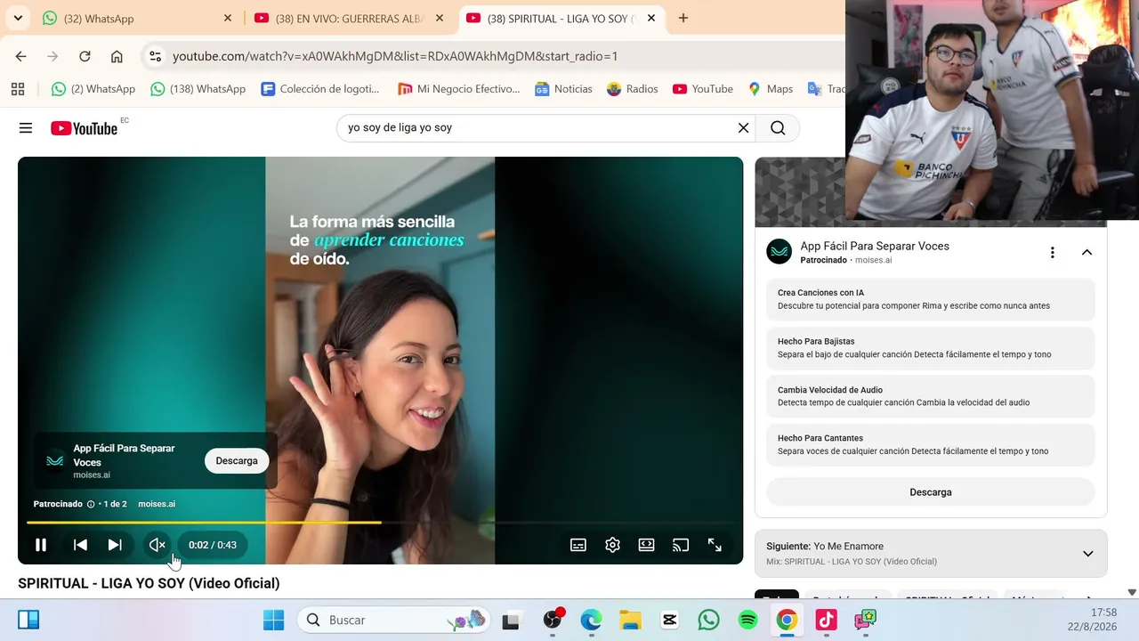
Task: Open File Explorer from the taskbar
Action: [630, 620]
